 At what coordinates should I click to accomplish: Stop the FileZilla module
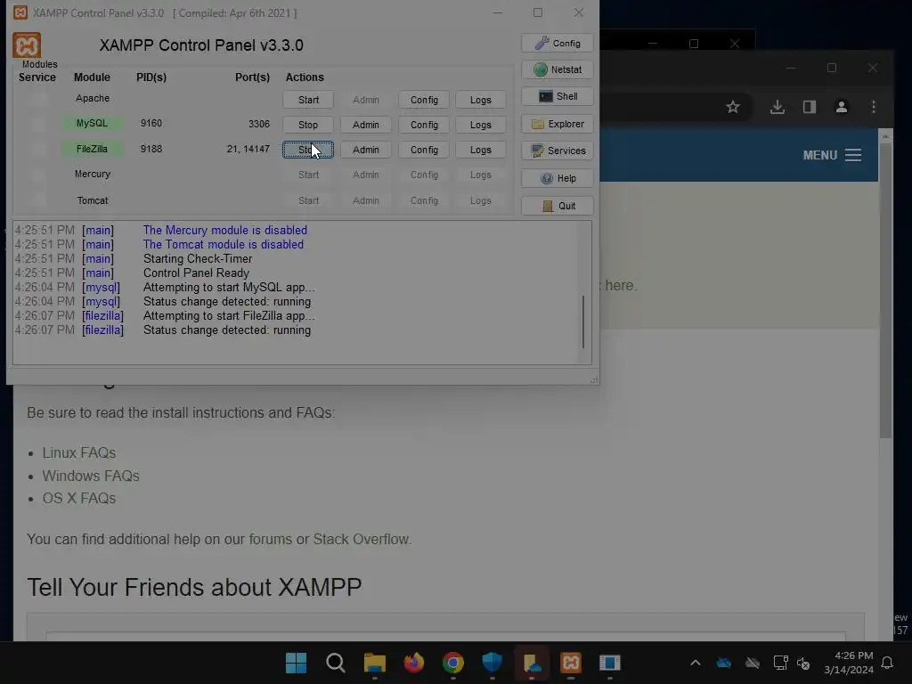tap(308, 150)
